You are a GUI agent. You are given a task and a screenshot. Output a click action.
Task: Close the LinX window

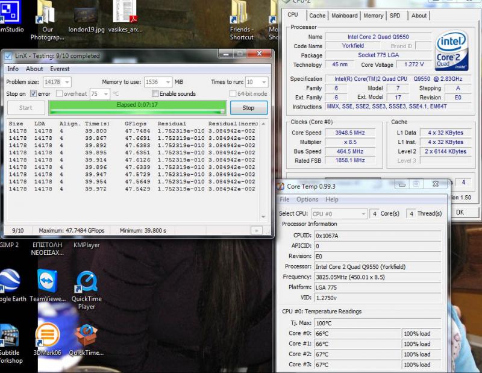[x=259, y=54]
